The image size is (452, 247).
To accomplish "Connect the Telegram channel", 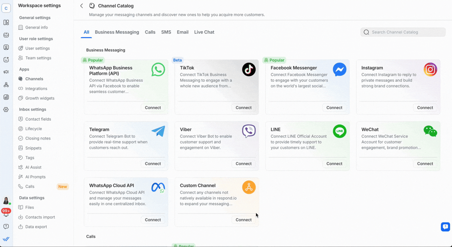I will tap(153, 164).
